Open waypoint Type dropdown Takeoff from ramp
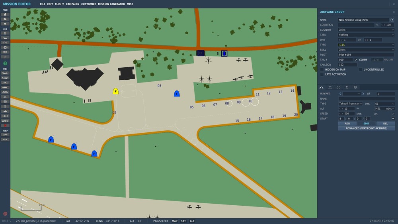 tap(350, 104)
